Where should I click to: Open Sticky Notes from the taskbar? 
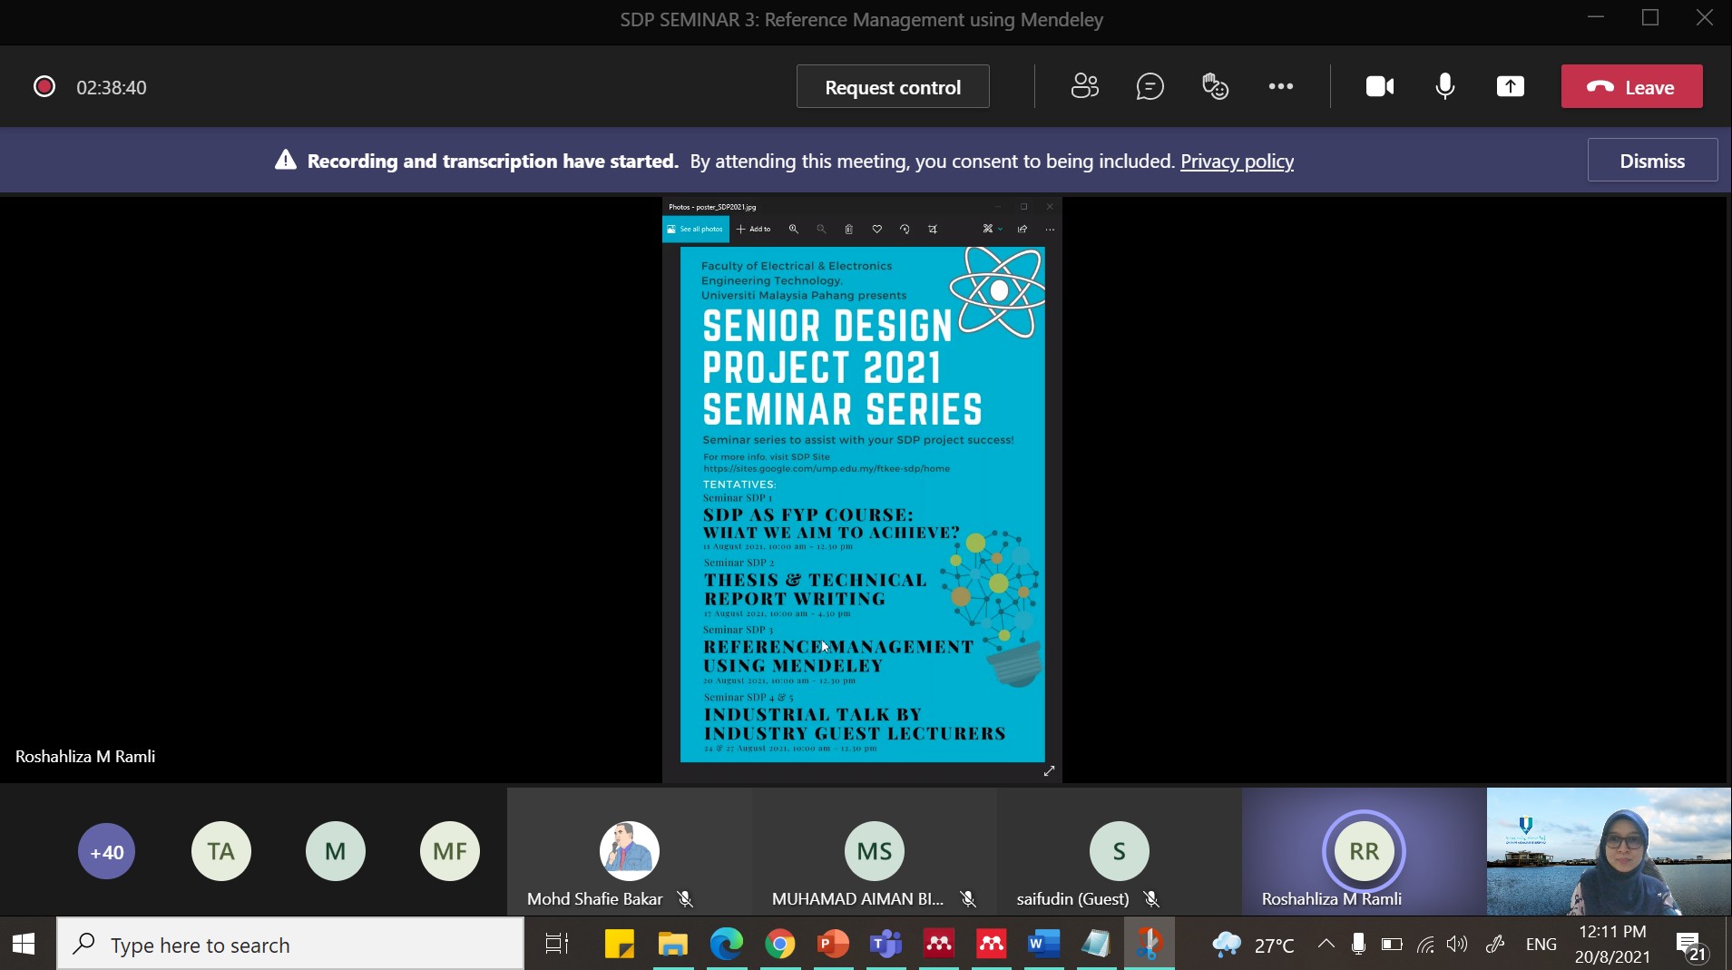(x=620, y=944)
